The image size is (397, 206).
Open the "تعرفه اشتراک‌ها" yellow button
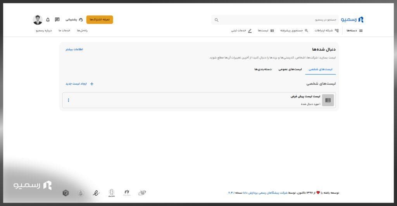point(100,20)
